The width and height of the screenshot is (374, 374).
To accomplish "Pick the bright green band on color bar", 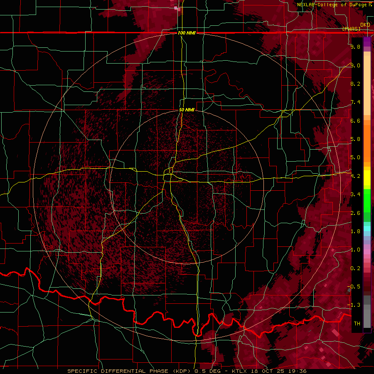I will pyautogui.click(x=367, y=200).
